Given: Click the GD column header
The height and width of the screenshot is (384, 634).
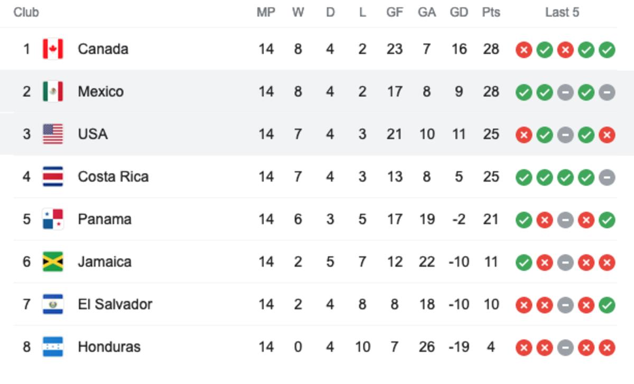Looking at the screenshot, I should click(x=459, y=12).
